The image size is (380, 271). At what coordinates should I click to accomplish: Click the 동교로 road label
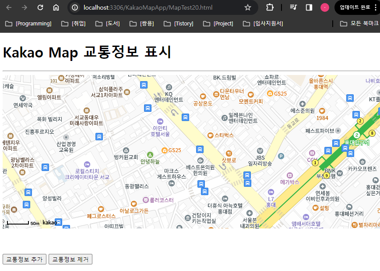pos(293,123)
